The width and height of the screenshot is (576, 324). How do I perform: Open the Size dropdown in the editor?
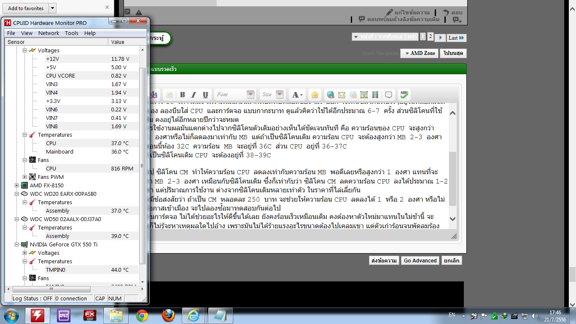[x=272, y=94]
